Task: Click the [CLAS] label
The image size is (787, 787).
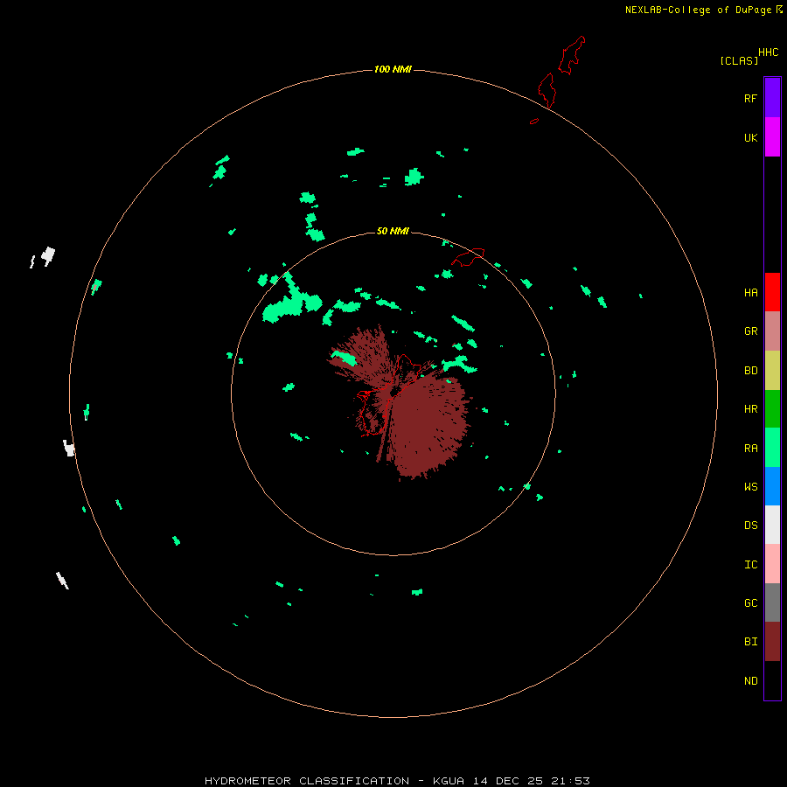Action: tap(739, 60)
